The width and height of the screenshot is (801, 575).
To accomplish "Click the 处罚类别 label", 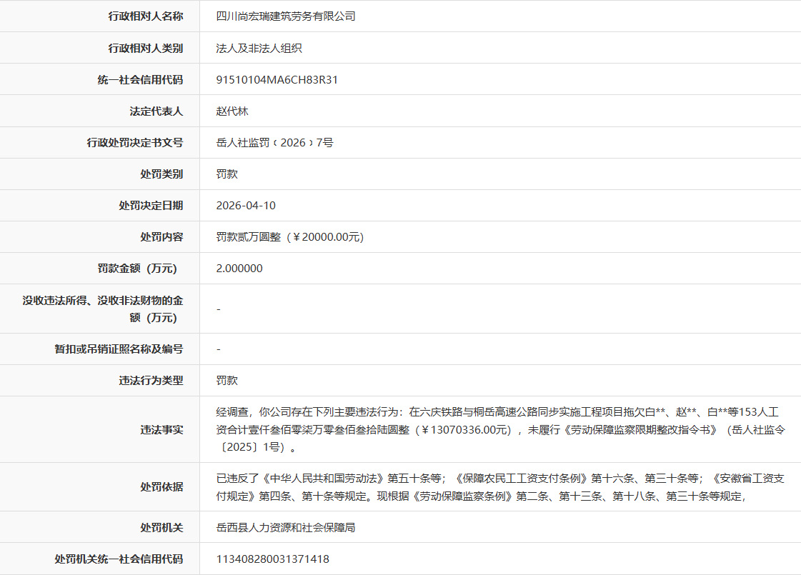I will 162,174.
